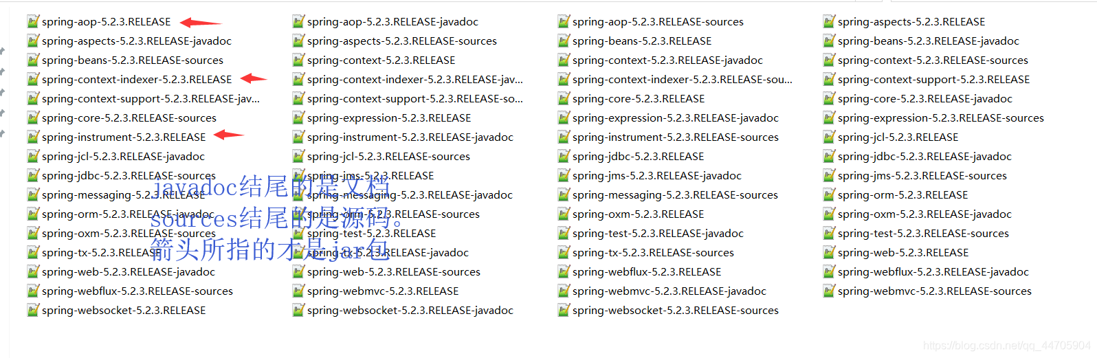Click the icon beside spring-context-support-5.2.3.RELEASE-so...
This screenshot has width=1097, height=358.
[x=298, y=99]
